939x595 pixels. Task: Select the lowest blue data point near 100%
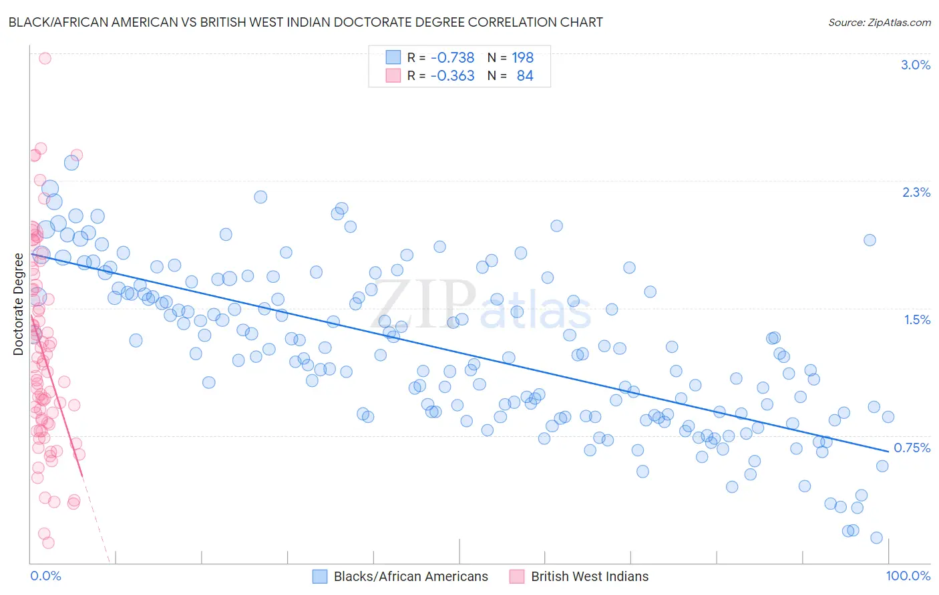[x=877, y=538]
